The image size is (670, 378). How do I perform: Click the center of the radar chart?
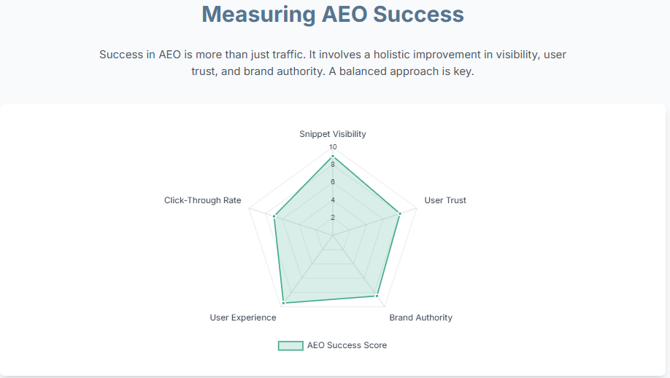[x=333, y=235]
